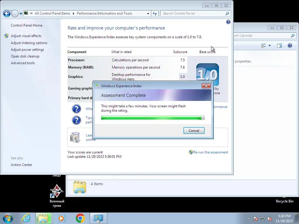Click the Военный гром desktop shortcut
The image size is (299, 224).
[57, 196]
